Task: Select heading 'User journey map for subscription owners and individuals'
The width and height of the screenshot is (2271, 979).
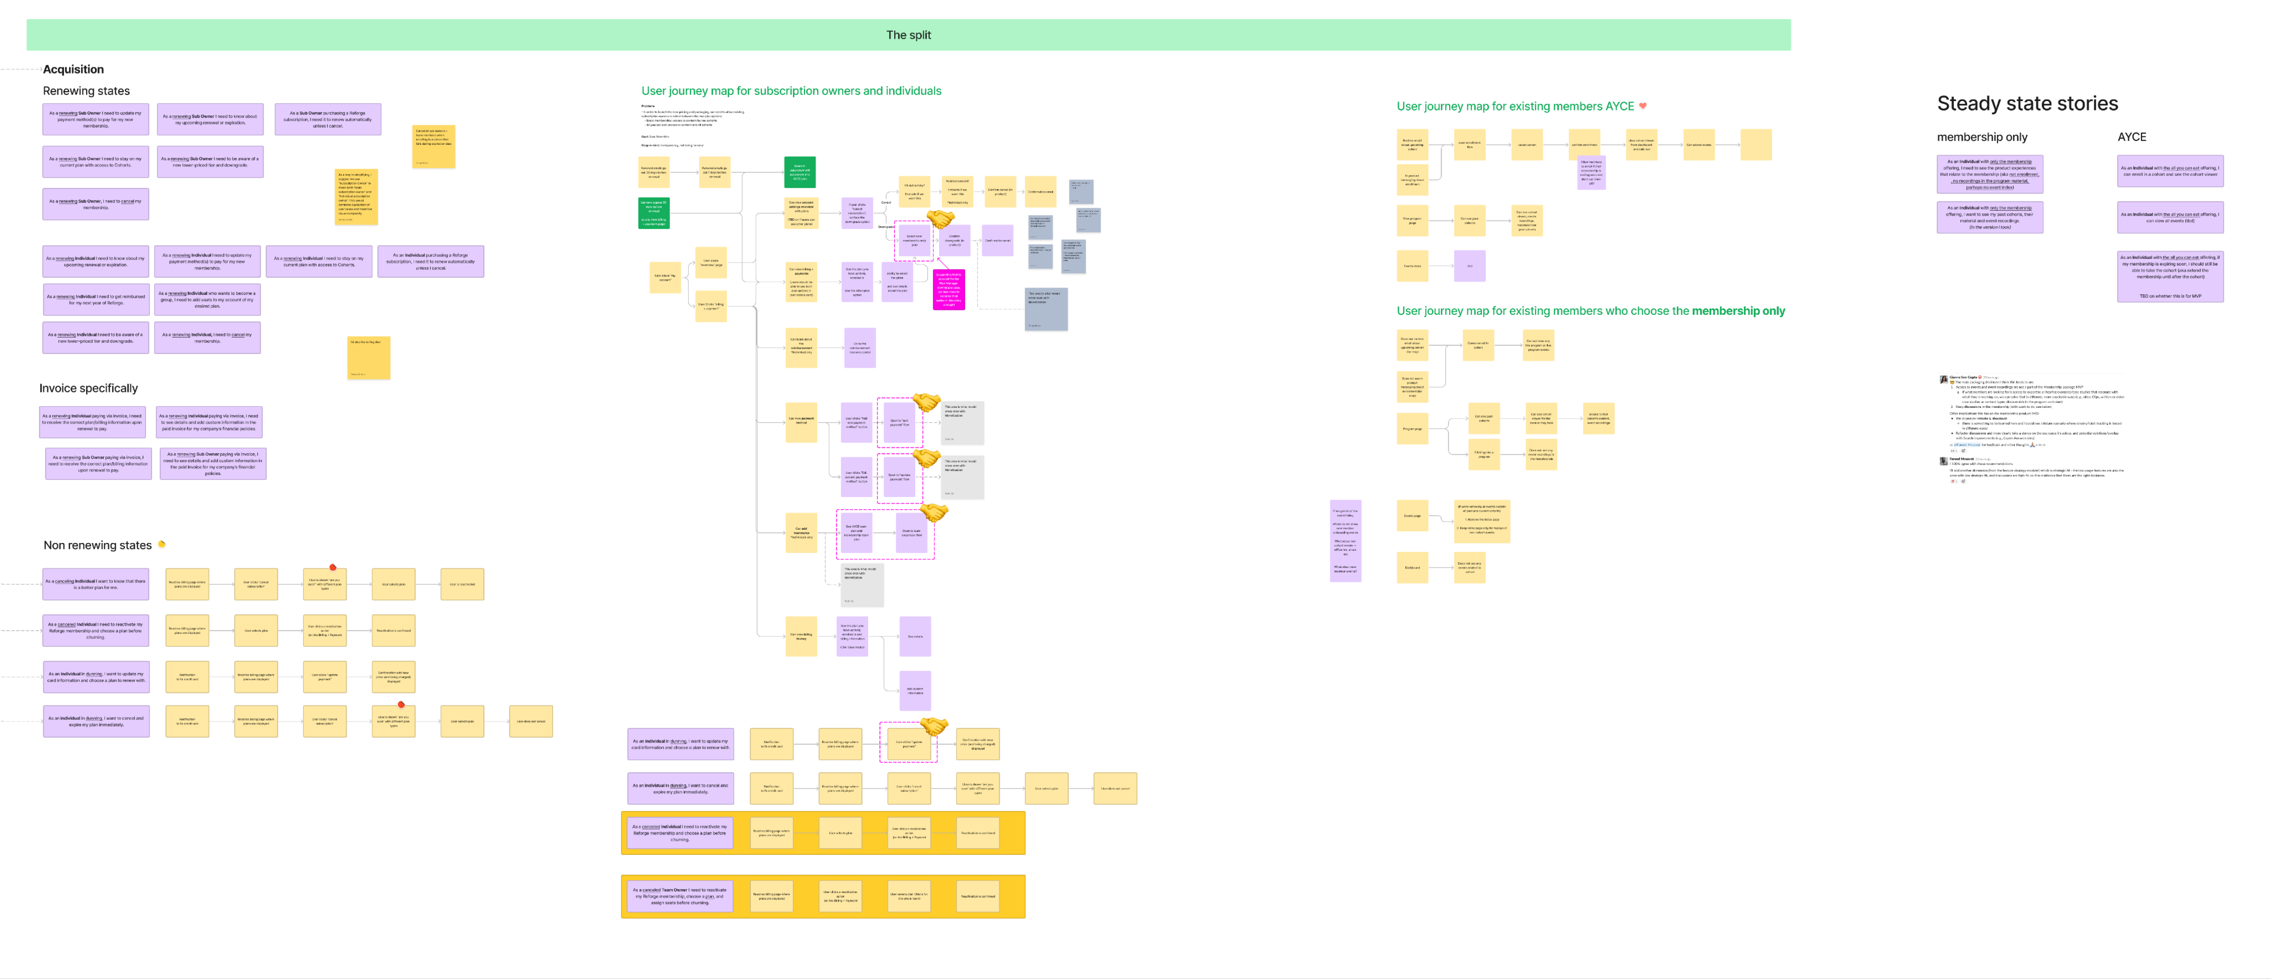Action: [x=791, y=91]
